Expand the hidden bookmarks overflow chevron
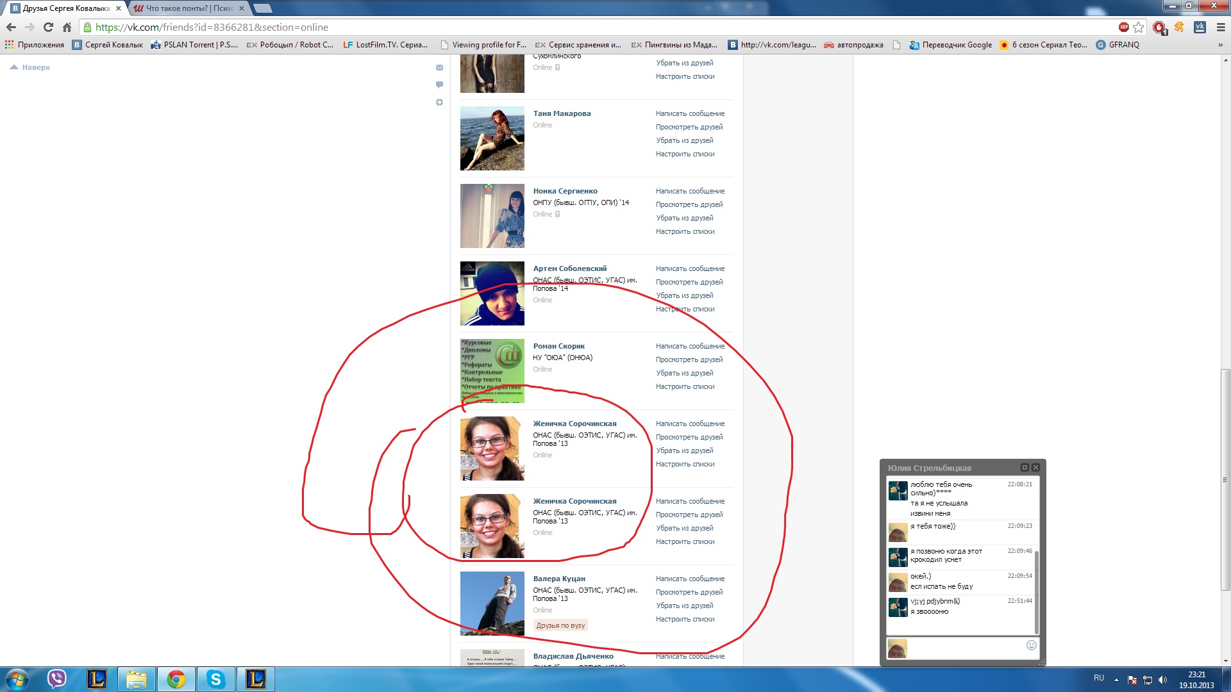1231x692 pixels. point(1220,45)
